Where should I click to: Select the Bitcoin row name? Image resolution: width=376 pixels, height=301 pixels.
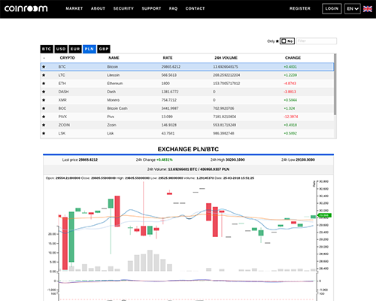[113, 67]
